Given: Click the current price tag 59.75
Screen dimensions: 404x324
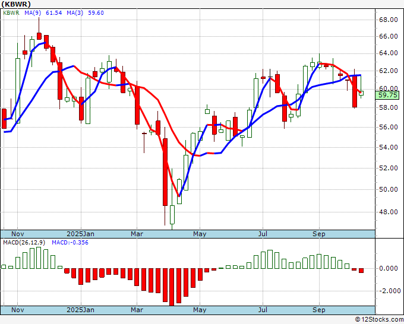Looking at the screenshot, I should coord(387,95).
